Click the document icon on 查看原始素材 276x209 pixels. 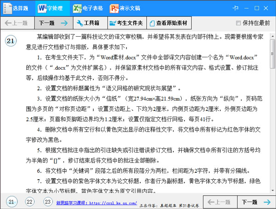[152, 23]
